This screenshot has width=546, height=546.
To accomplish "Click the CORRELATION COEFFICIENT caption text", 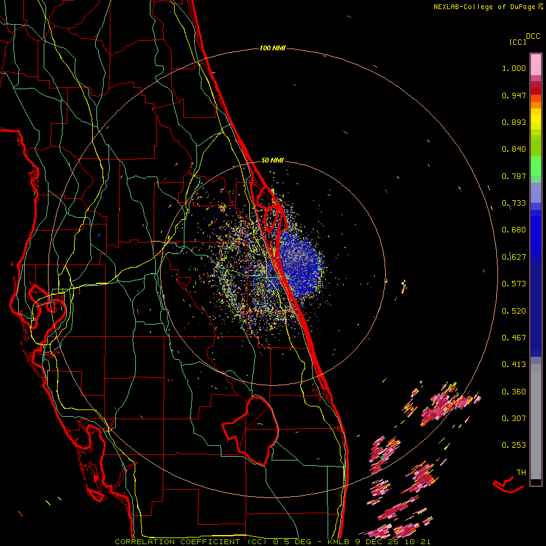I will click(x=191, y=542).
